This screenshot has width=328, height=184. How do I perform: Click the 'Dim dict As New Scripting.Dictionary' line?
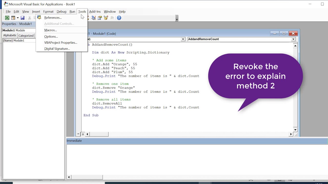[131, 53]
